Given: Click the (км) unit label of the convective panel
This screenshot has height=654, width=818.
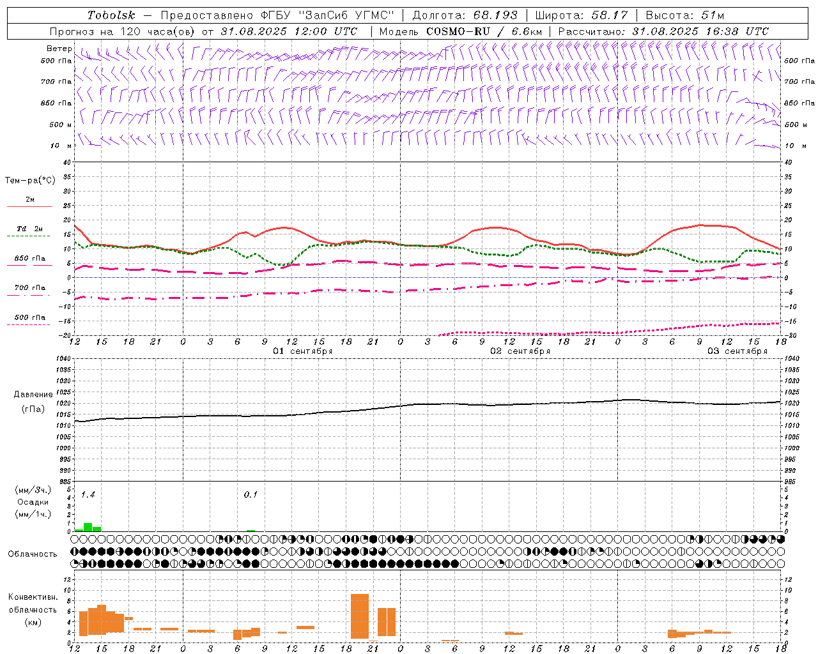Looking at the screenshot, I should click(x=33, y=622).
